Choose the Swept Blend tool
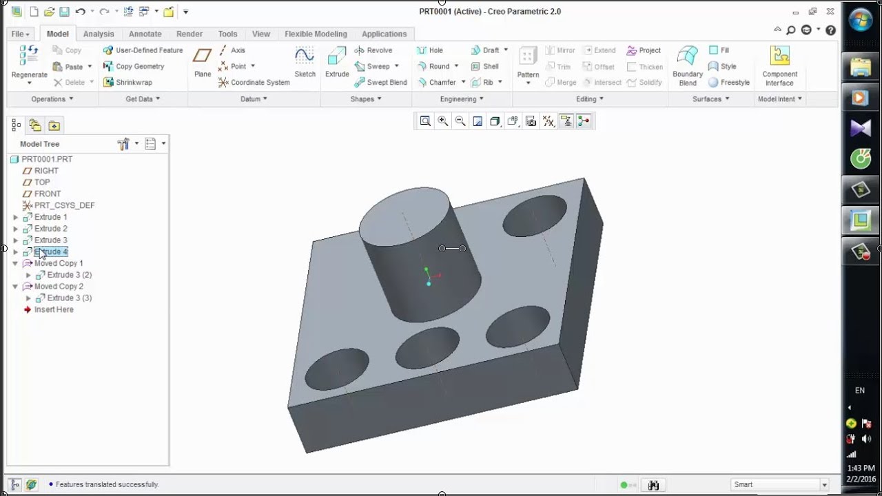The width and height of the screenshot is (882, 496). 381,82
